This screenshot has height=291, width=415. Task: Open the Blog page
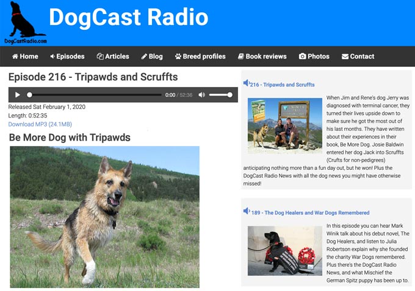coord(152,56)
